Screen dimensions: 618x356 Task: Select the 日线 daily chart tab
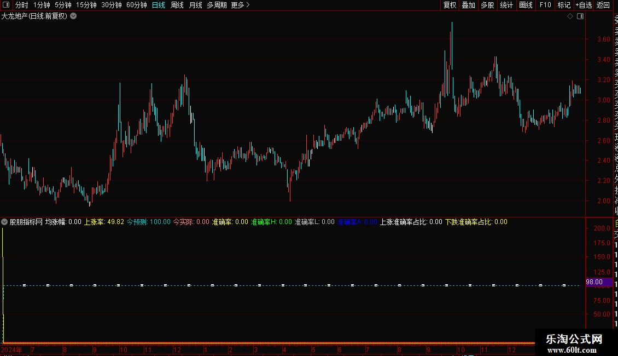pyautogui.click(x=159, y=5)
